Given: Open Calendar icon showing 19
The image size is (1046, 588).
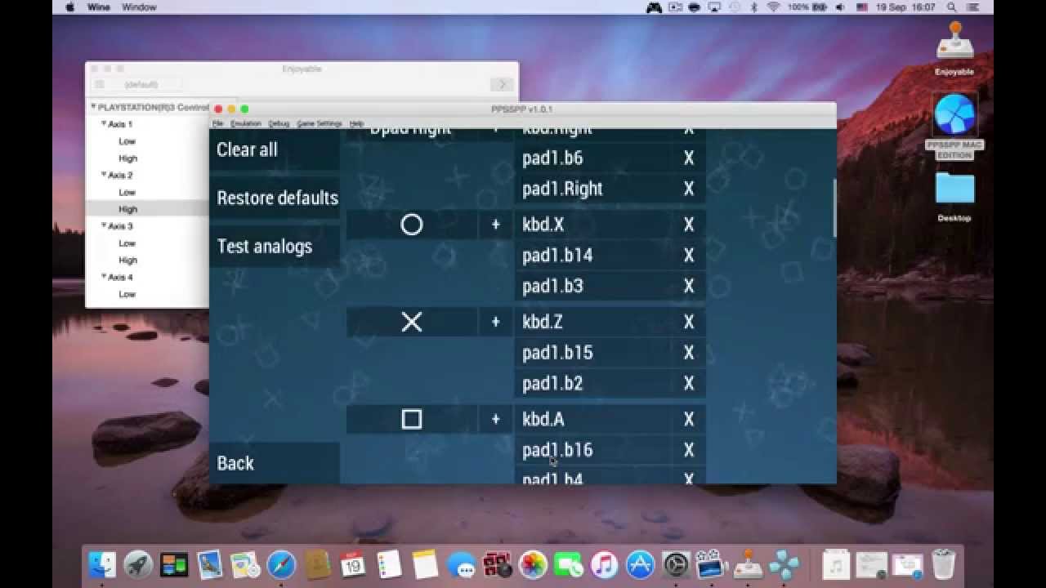Looking at the screenshot, I should point(353,564).
